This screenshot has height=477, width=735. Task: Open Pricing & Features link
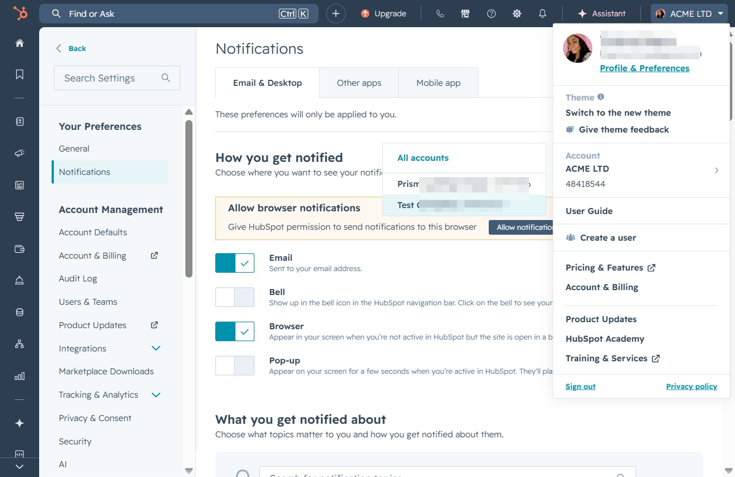click(x=610, y=268)
